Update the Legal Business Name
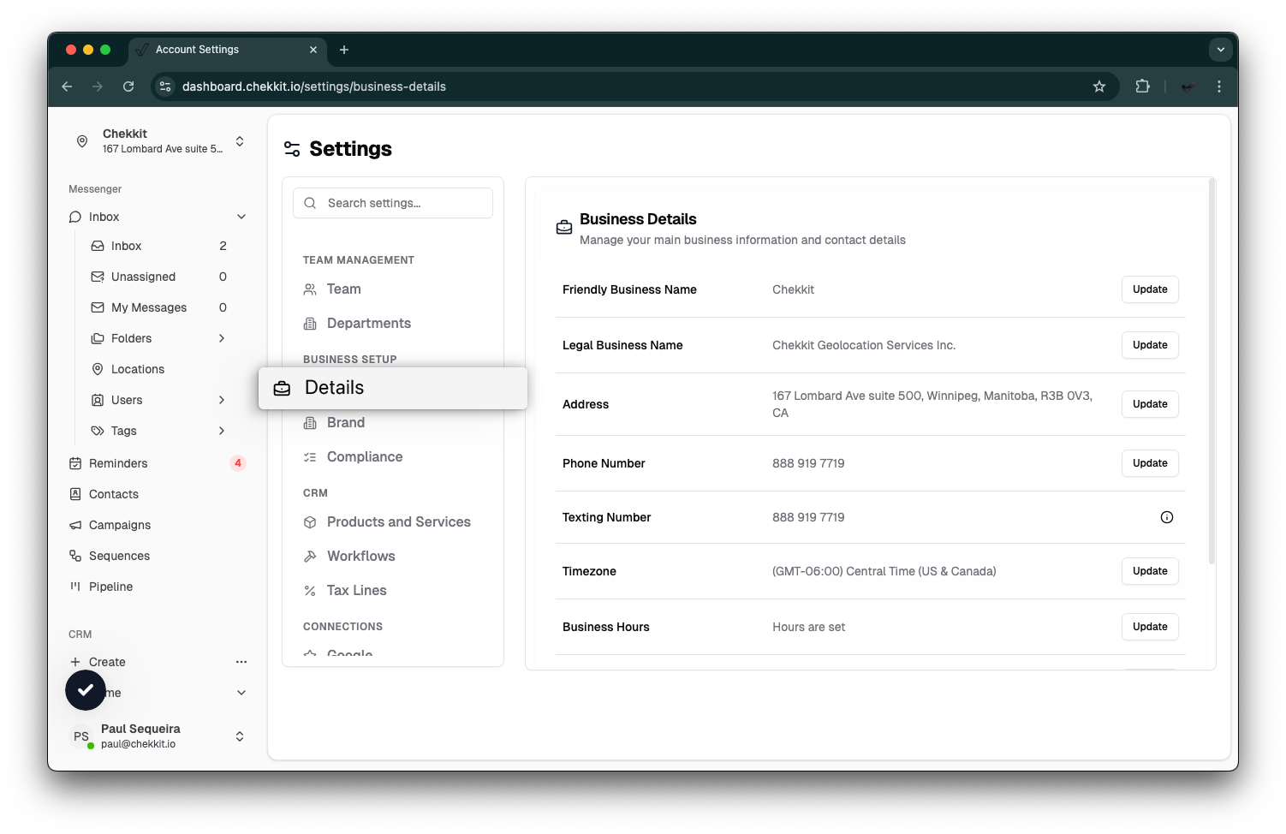This screenshot has height=834, width=1286. 1150,345
